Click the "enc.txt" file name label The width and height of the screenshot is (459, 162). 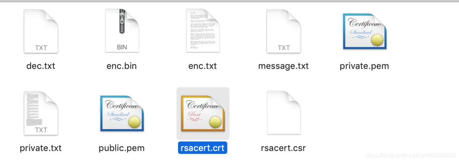[x=202, y=66]
